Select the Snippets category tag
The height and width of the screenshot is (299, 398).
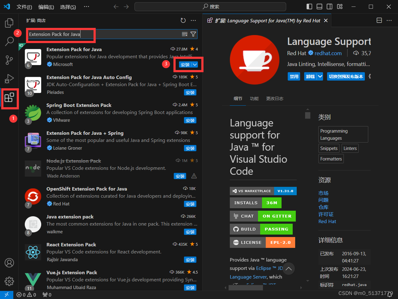click(x=329, y=148)
